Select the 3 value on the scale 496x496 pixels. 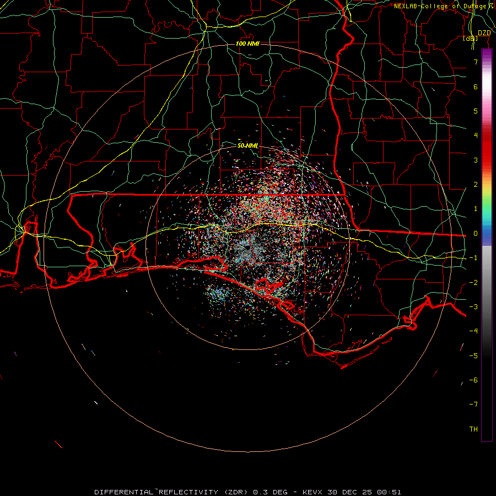point(476,160)
